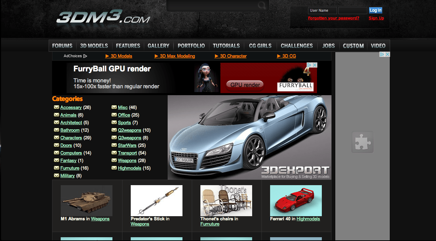Select Custom in the navigation bar
Screen dimensions: 436x241
(354, 46)
